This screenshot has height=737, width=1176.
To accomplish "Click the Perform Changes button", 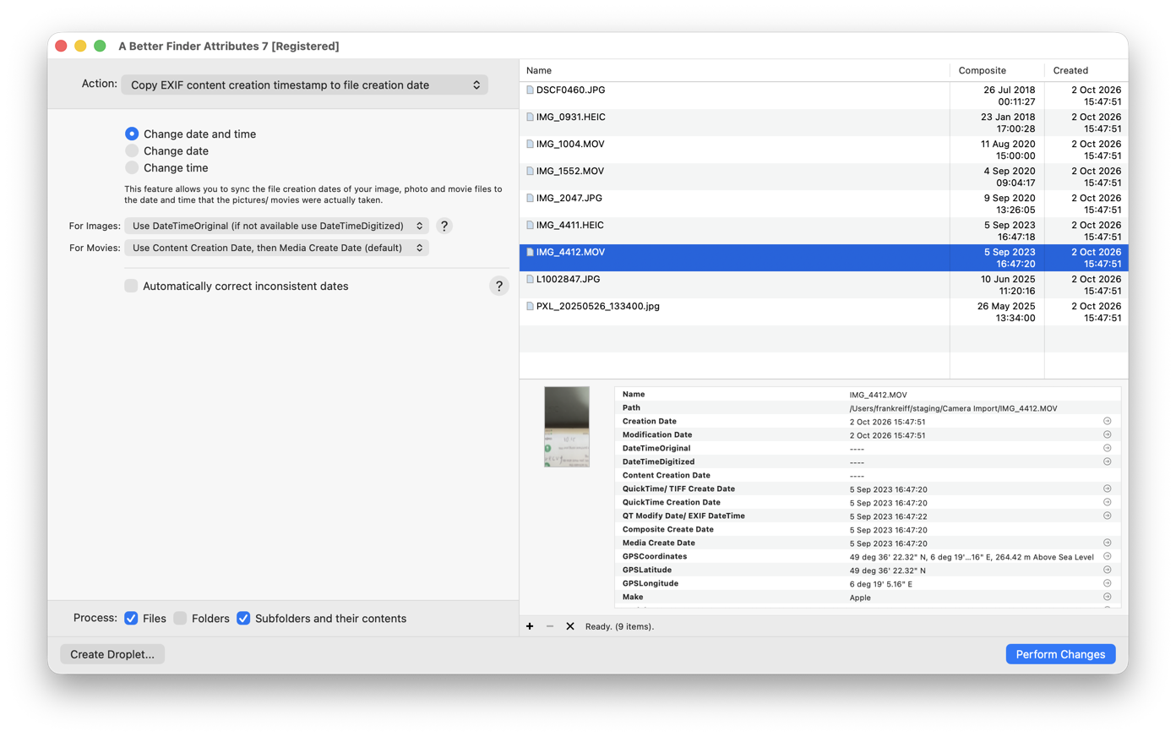I will click(1060, 654).
